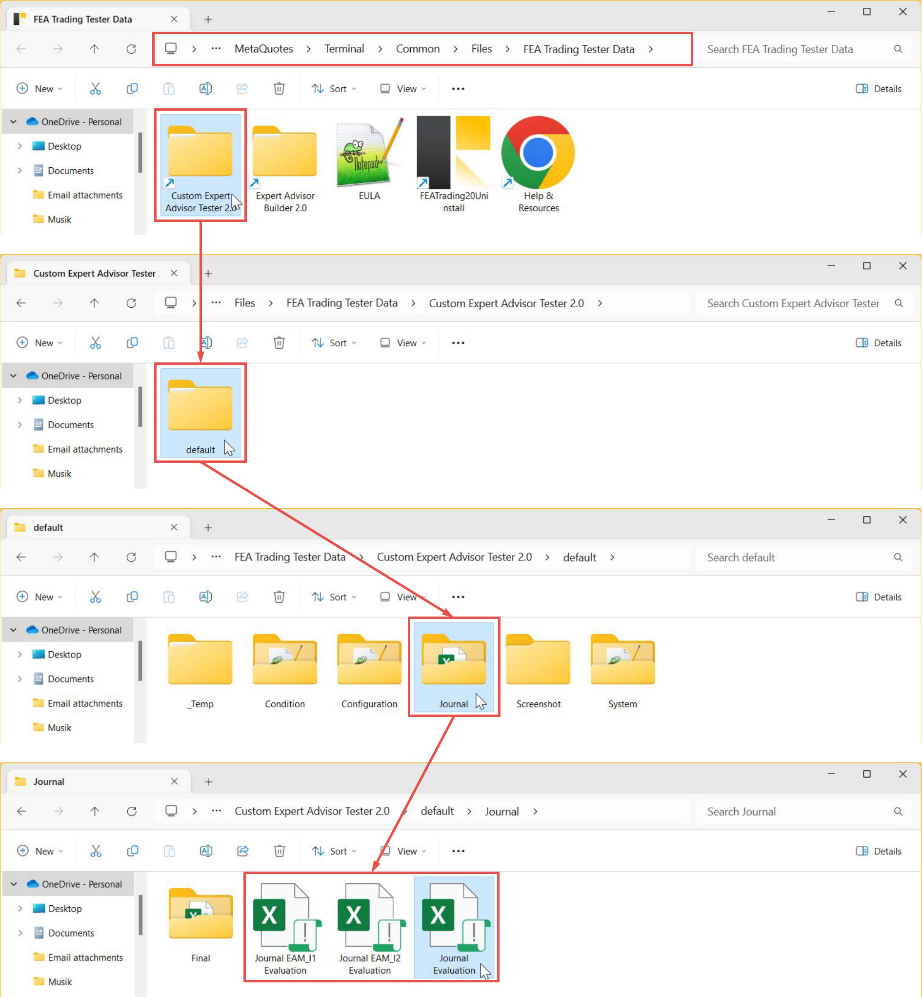Click the Search Journal field
Image resolution: width=922 pixels, height=997 pixels.
click(805, 812)
